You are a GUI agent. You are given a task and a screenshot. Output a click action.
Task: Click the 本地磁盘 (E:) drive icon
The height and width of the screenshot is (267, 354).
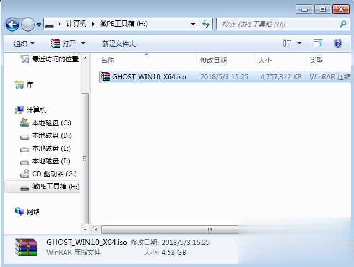[25, 150]
